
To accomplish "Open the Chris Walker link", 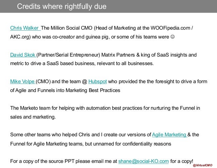I will pos(24,28).
